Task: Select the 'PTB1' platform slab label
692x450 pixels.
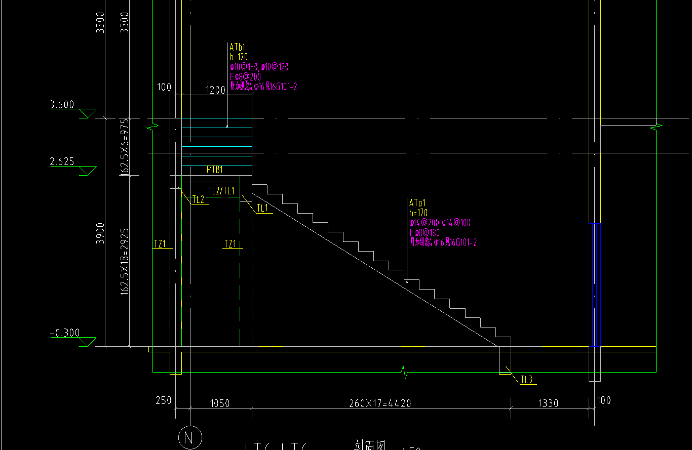Action: (x=215, y=170)
